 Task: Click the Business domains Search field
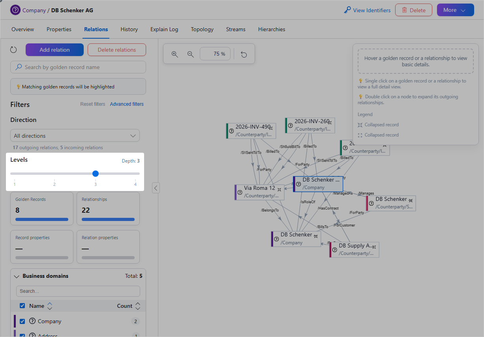(x=78, y=291)
